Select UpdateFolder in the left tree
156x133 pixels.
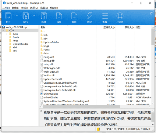pyautogui.click(x=20, y=44)
